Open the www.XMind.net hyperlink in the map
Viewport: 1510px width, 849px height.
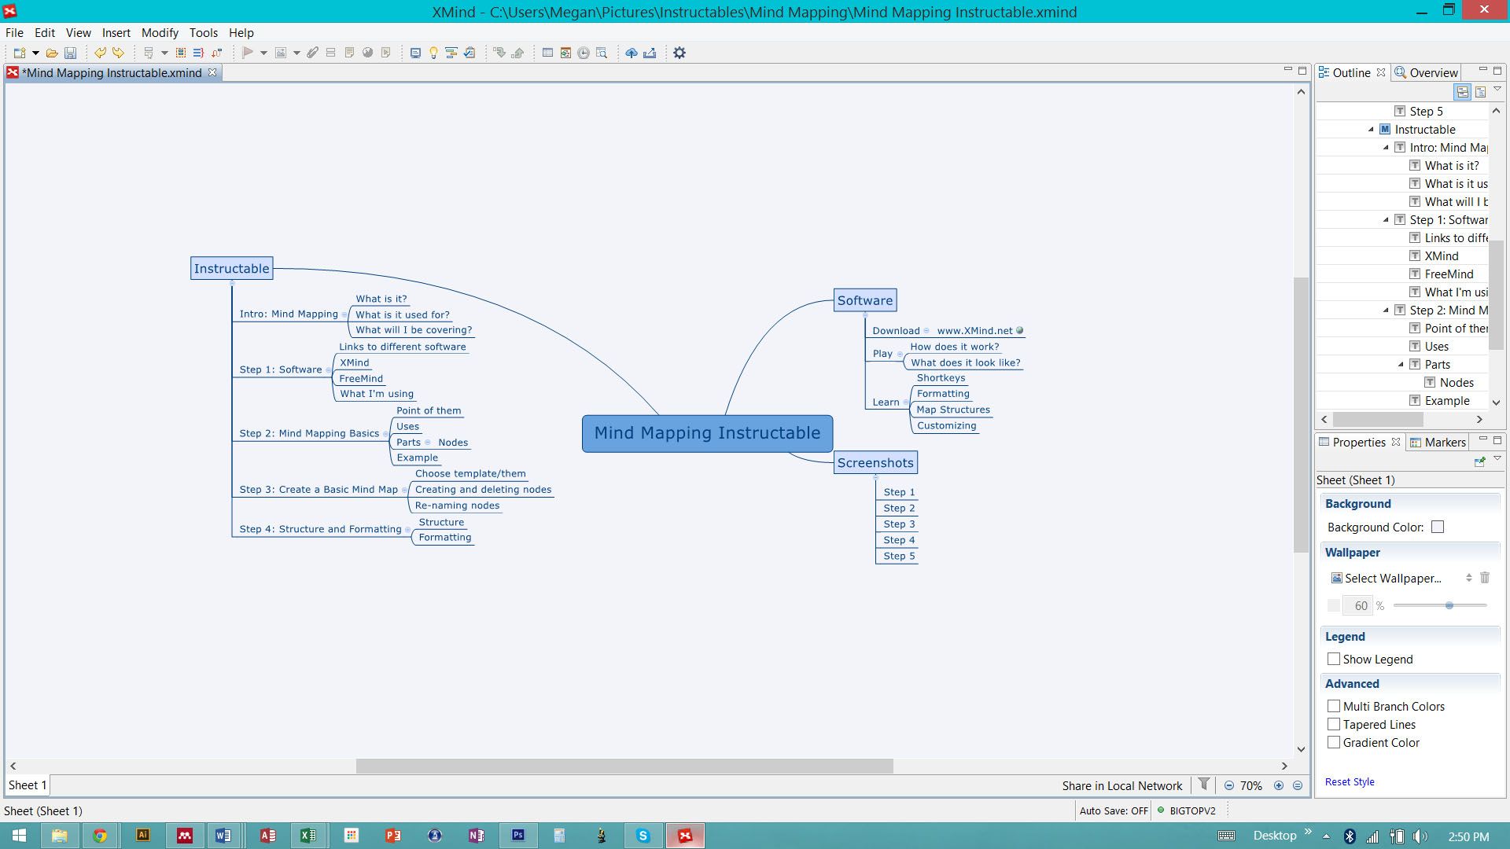[x=975, y=330]
